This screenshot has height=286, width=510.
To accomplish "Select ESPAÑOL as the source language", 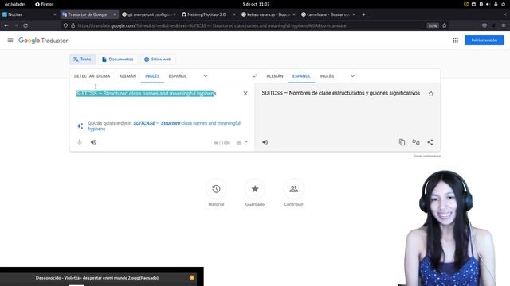I will (178, 76).
